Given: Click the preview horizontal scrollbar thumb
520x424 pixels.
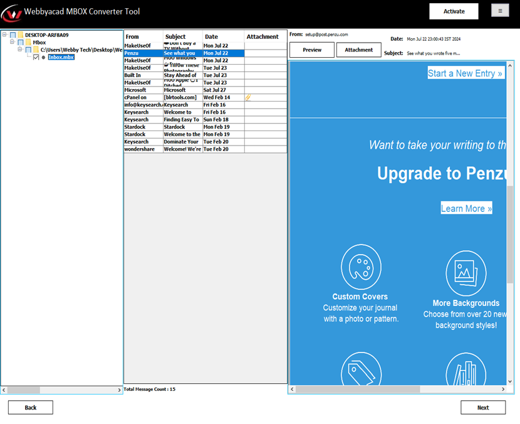Looking at the screenshot, I should point(358,389).
